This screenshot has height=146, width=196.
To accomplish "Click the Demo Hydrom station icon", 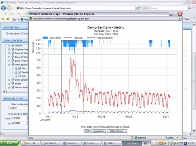I will [13, 61].
